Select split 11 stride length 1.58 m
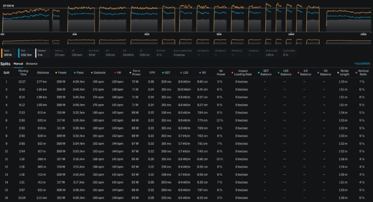 click(x=343, y=159)
